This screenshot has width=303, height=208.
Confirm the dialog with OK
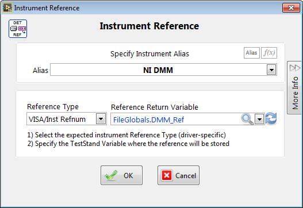tap(121, 175)
